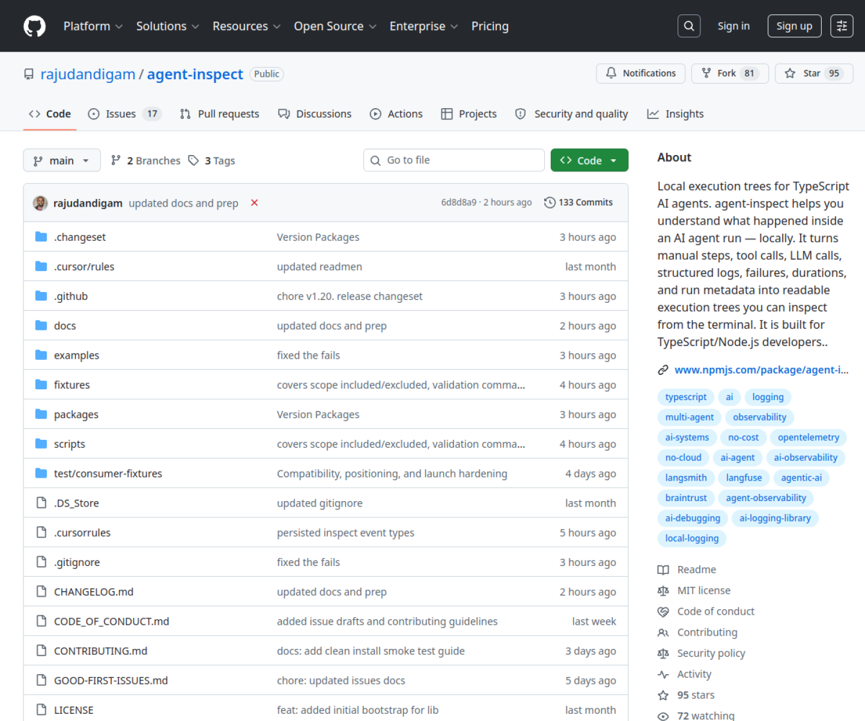Click the .changeset folder icon
865x721 pixels.
point(41,237)
